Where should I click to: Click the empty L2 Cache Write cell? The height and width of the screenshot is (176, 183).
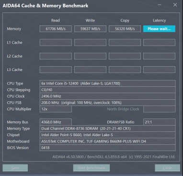pos(90,56)
